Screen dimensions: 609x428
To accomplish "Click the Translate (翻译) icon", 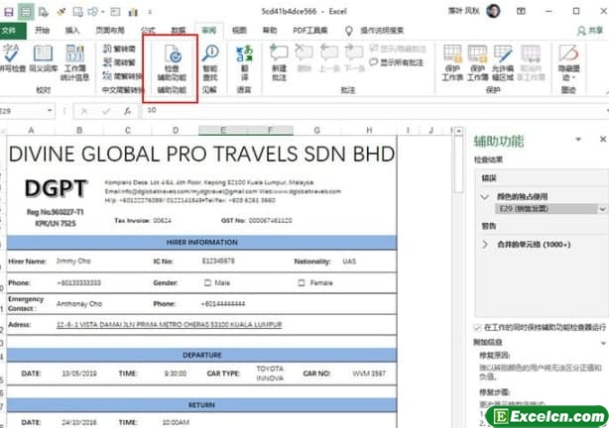I will 244,62.
